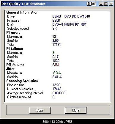Click the 'Number of samples' label
This screenshot has width=115, height=124.
tap(20, 89)
